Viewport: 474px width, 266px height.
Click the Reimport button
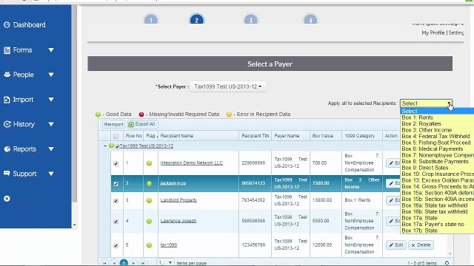coord(113,124)
